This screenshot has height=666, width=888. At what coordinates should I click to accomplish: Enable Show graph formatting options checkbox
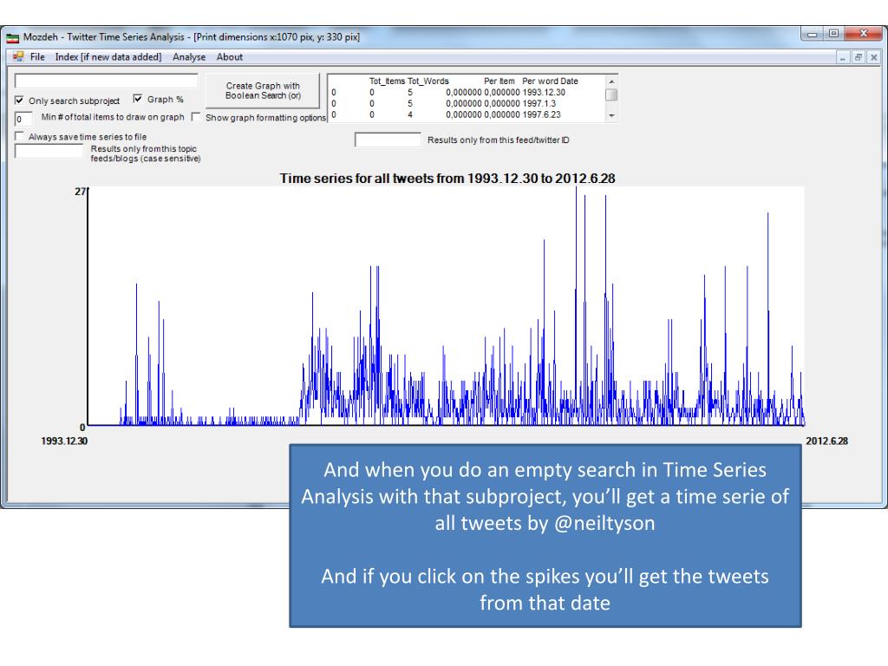pyautogui.click(x=196, y=117)
